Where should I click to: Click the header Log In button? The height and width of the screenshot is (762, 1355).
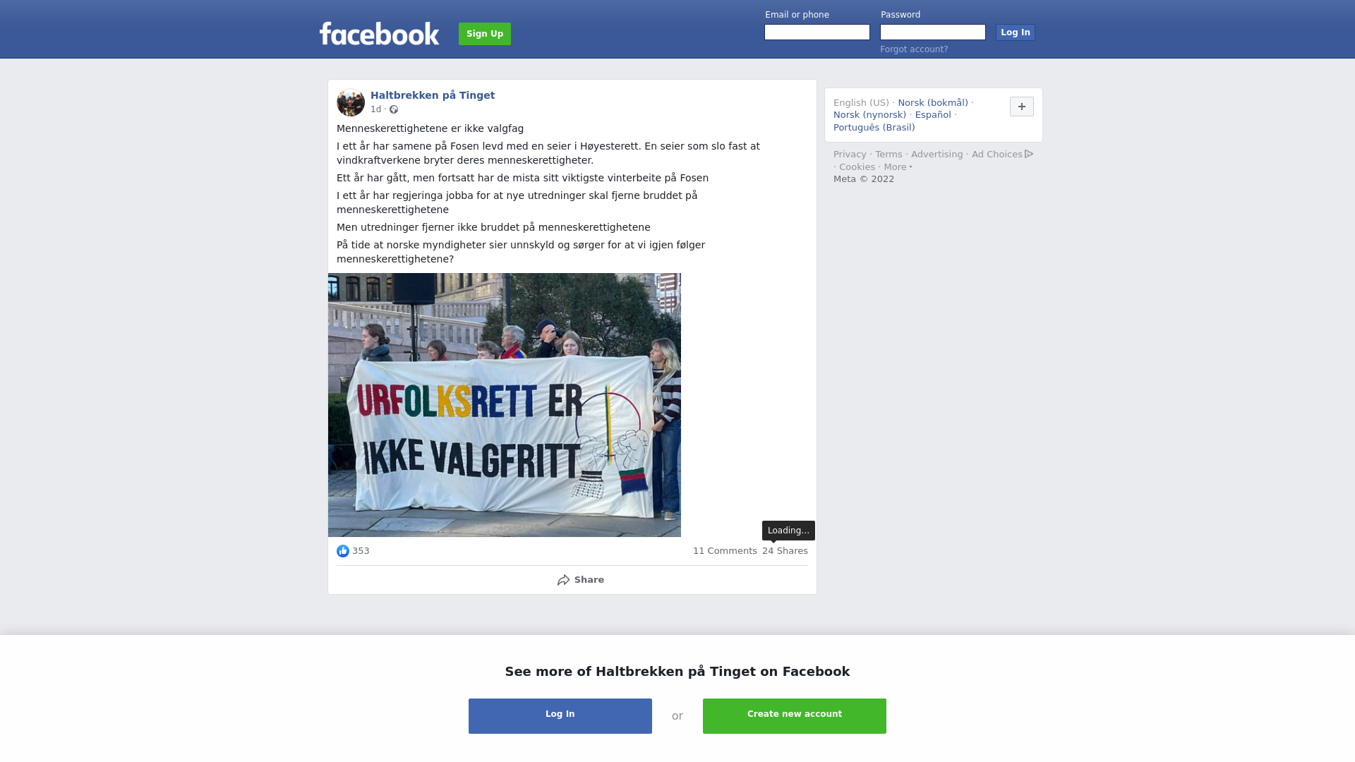tap(1016, 32)
